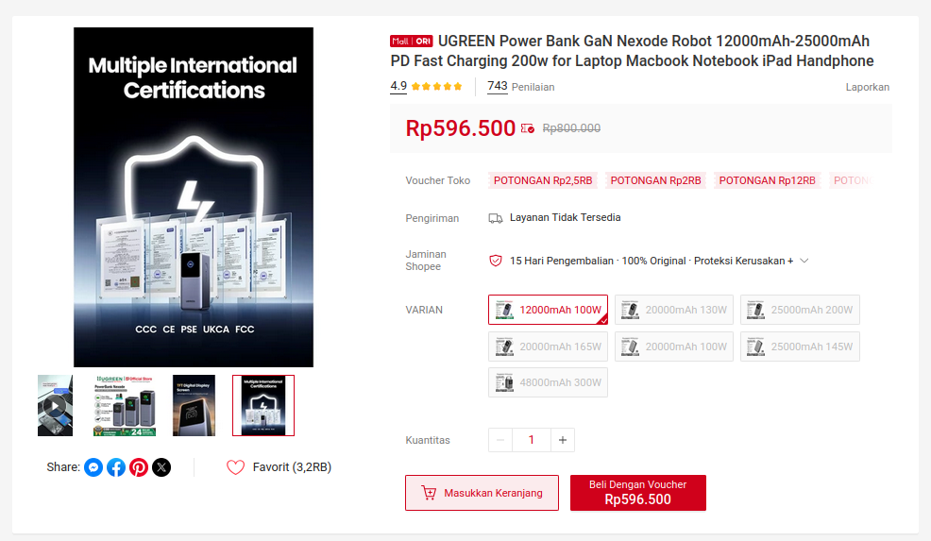This screenshot has width=931, height=541.
Task: Share product on Pinterest
Action: point(139,467)
